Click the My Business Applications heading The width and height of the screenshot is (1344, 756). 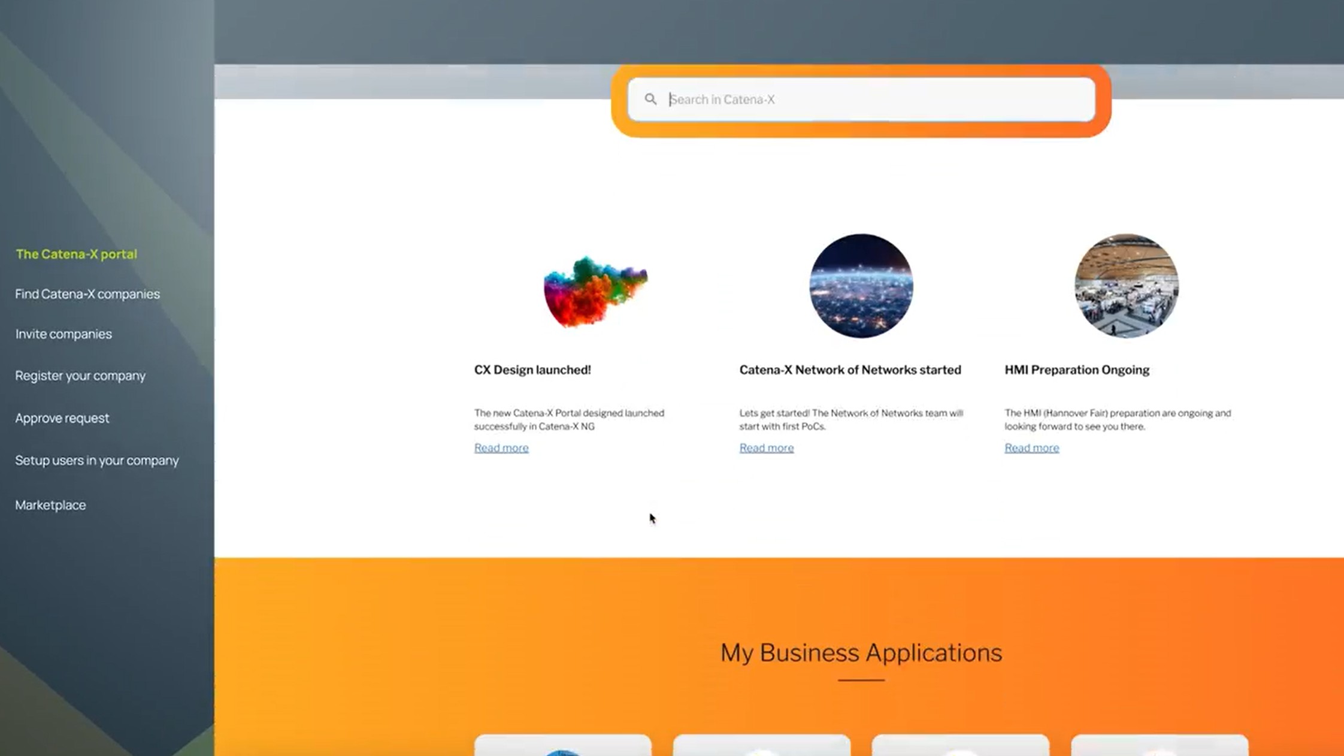tap(861, 653)
